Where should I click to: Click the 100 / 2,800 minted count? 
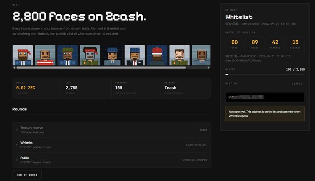[x=296, y=69]
